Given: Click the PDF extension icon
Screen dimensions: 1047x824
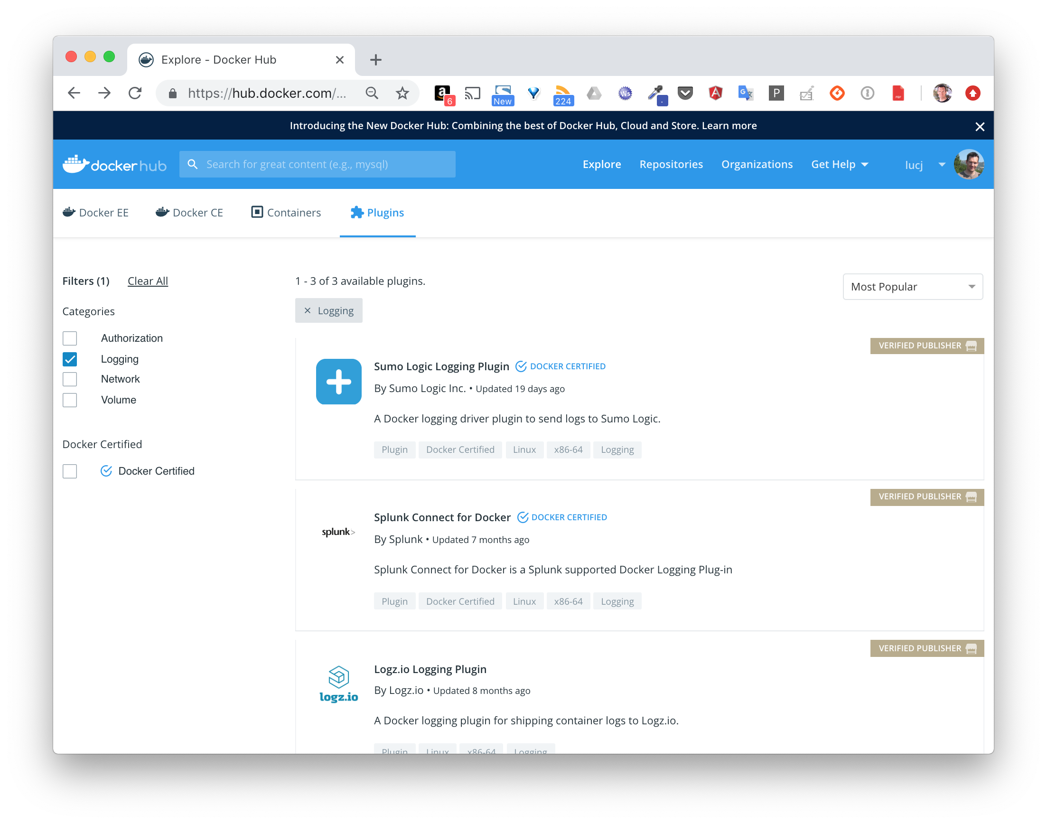Looking at the screenshot, I should 897,93.
